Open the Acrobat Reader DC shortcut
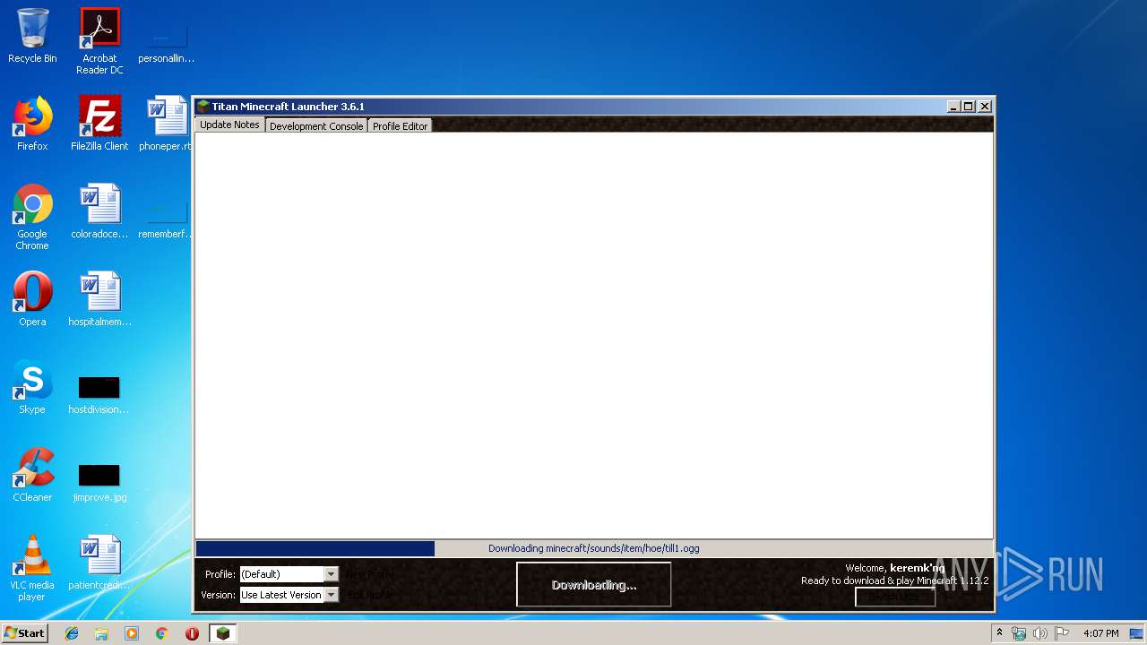This screenshot has width=1147, height=645. coord(99,41)
